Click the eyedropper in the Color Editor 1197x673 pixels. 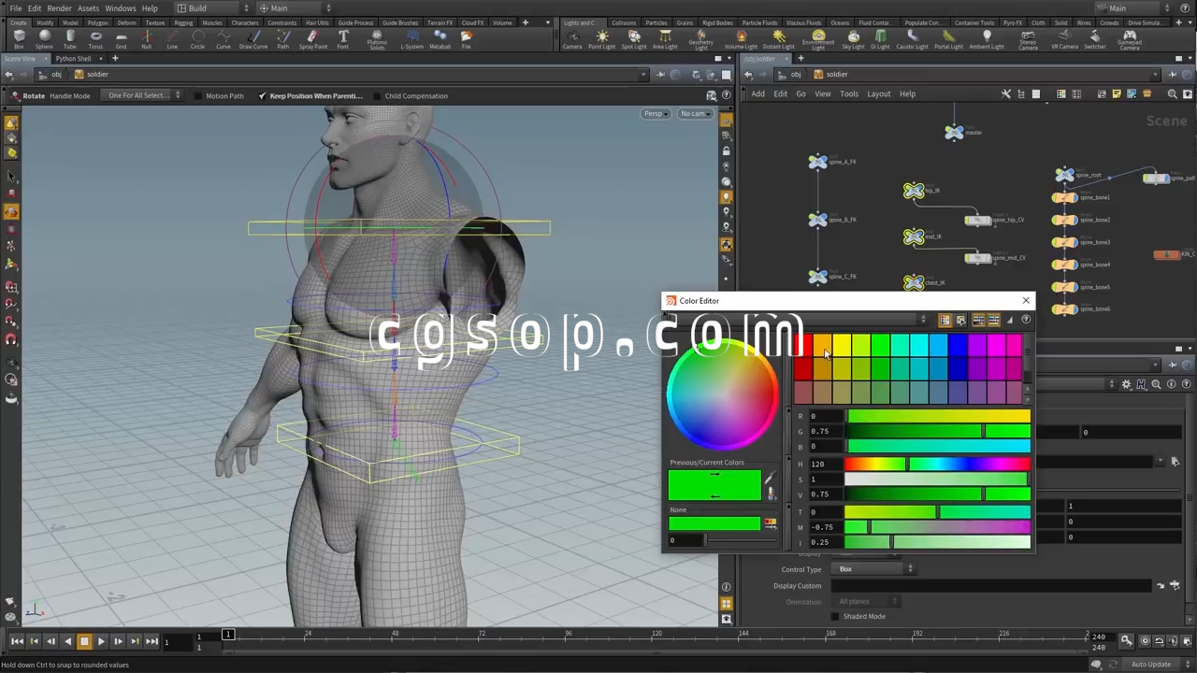coord(770,480)
